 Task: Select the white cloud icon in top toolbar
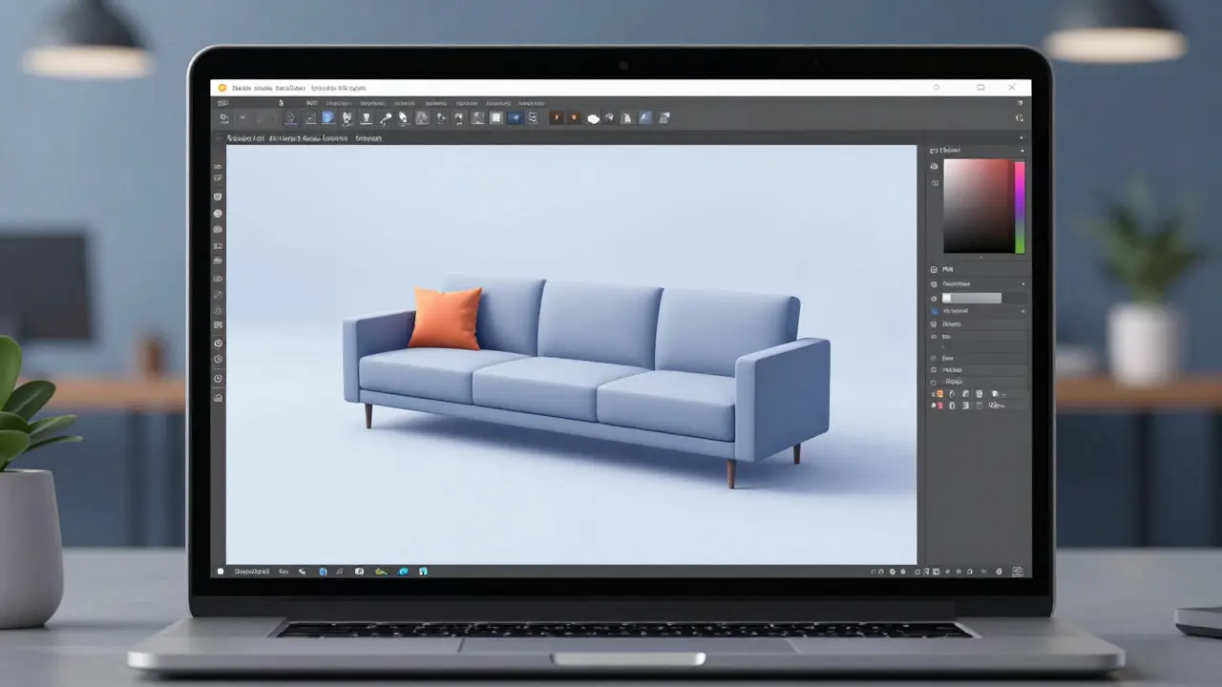(x=593, y=118)
